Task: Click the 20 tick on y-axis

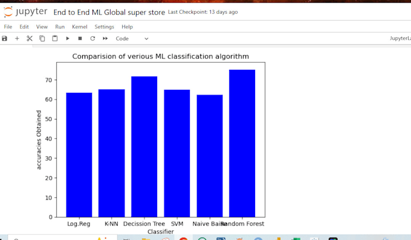Action: (x=48, y=178)
